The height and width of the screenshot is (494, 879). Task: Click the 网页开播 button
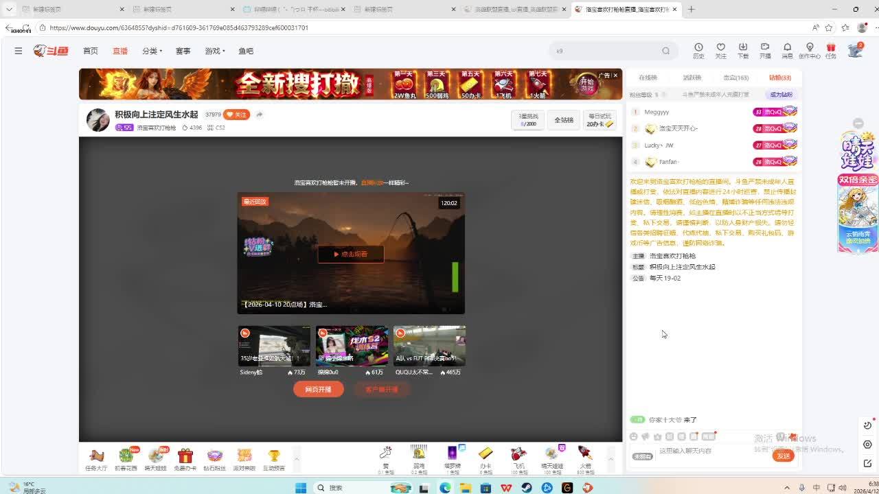[318, 389]
